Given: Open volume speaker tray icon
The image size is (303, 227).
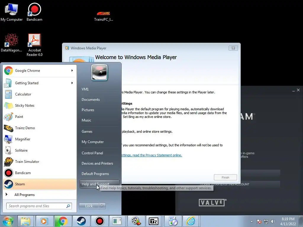Looking at the screenshot, I should (273, 221).
